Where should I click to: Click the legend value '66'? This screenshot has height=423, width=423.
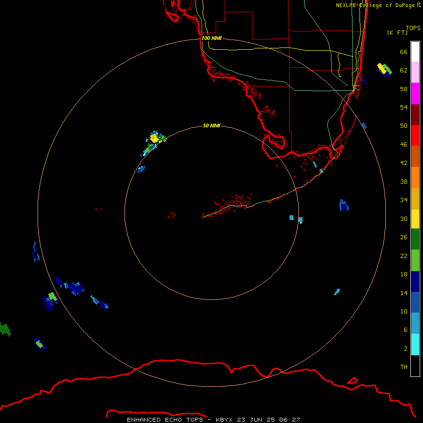click(404, 52)
